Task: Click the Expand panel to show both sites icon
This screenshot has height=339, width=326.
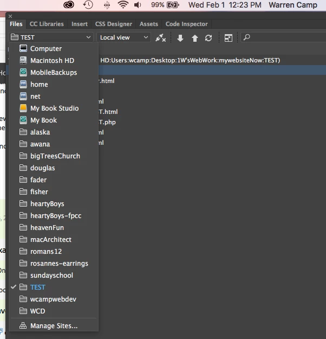Action: point(229,38)
